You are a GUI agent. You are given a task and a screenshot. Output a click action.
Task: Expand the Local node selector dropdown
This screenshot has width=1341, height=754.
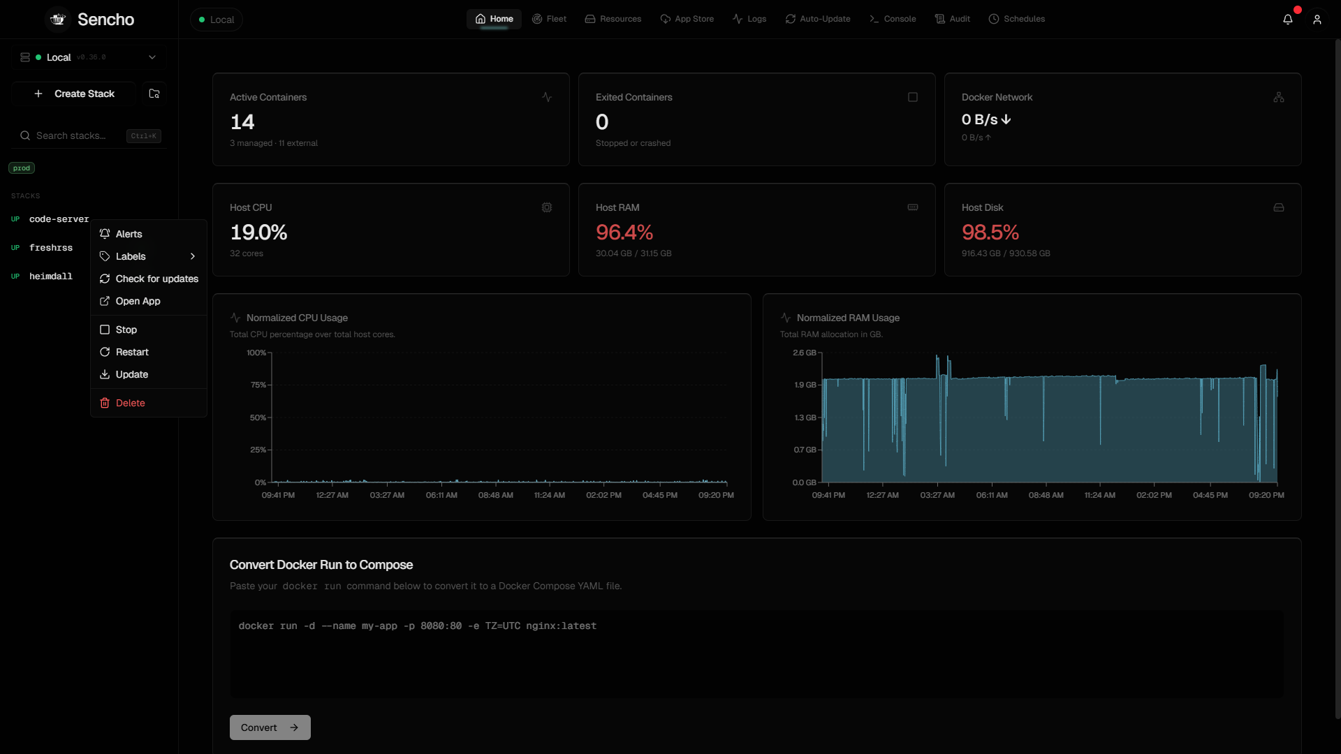[x=89, y=57]
